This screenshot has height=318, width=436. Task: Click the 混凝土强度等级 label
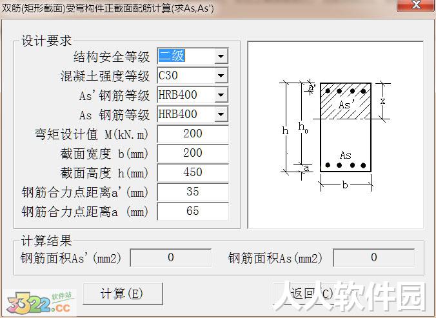[x=105, y=76]
